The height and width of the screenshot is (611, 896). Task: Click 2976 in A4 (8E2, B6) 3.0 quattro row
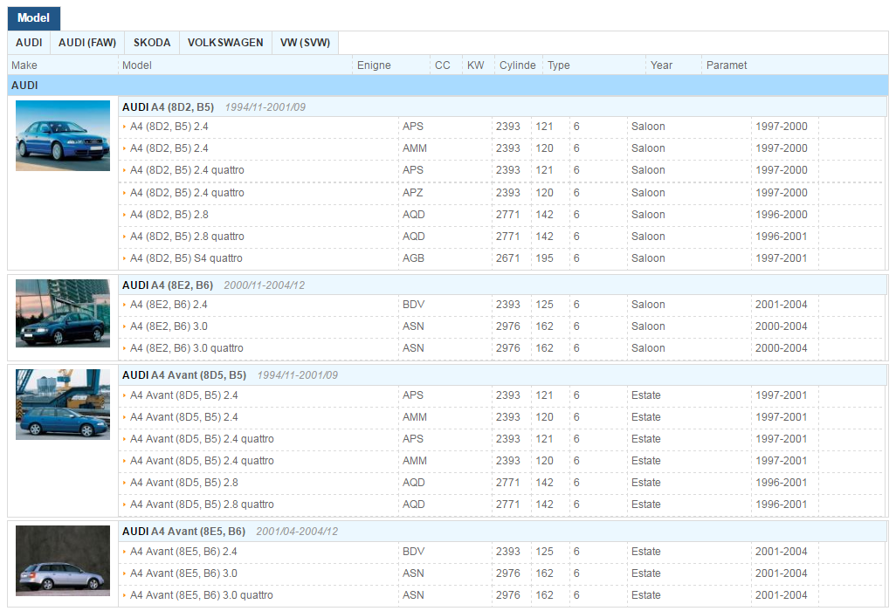(x=508, y=347)
